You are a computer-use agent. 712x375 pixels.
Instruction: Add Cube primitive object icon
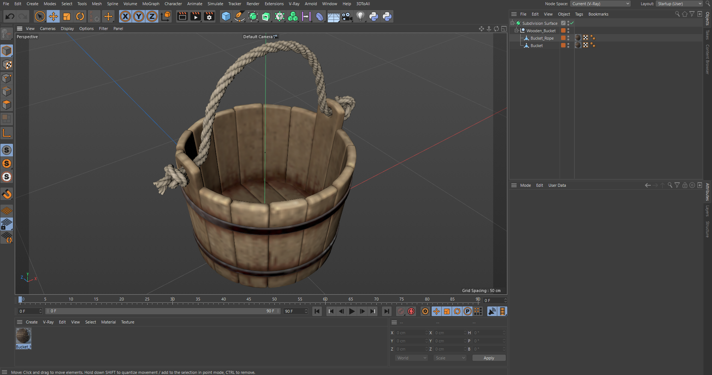click(226, 16)
